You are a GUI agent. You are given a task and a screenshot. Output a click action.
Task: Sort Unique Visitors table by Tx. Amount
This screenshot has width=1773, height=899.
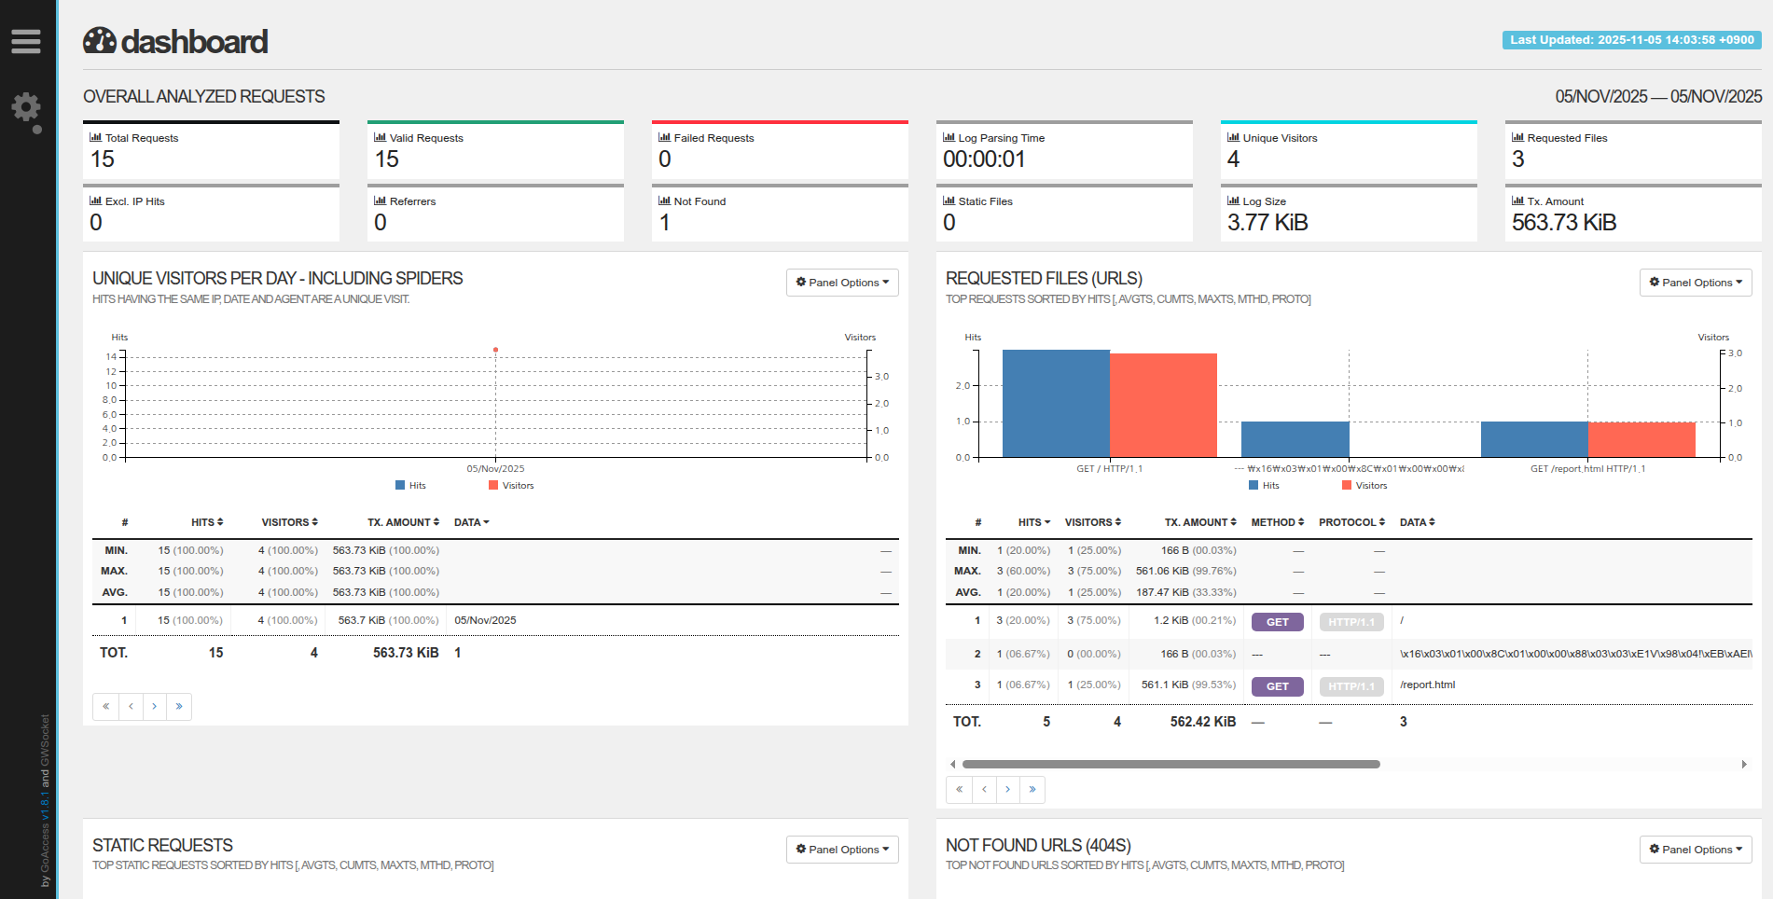(403, 522)
